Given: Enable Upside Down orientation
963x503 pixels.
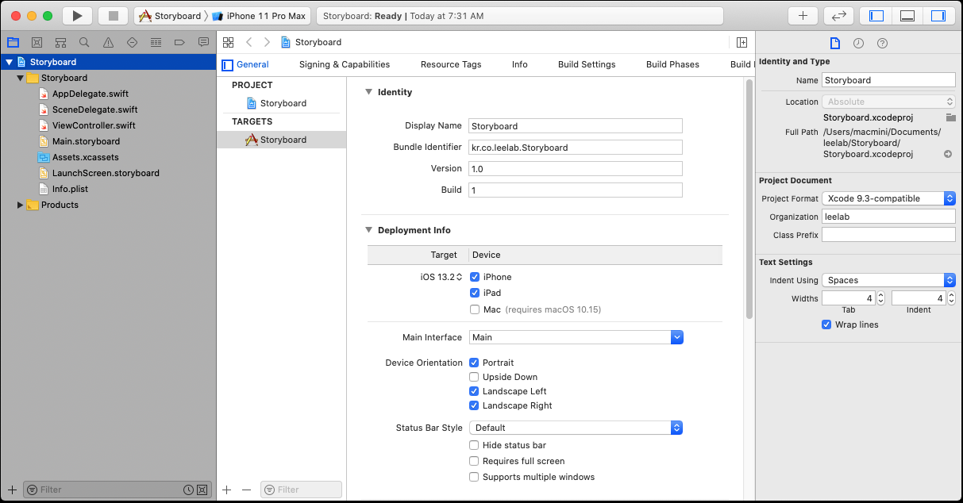Looking at the screenshot, I should [x=475, y=377].
